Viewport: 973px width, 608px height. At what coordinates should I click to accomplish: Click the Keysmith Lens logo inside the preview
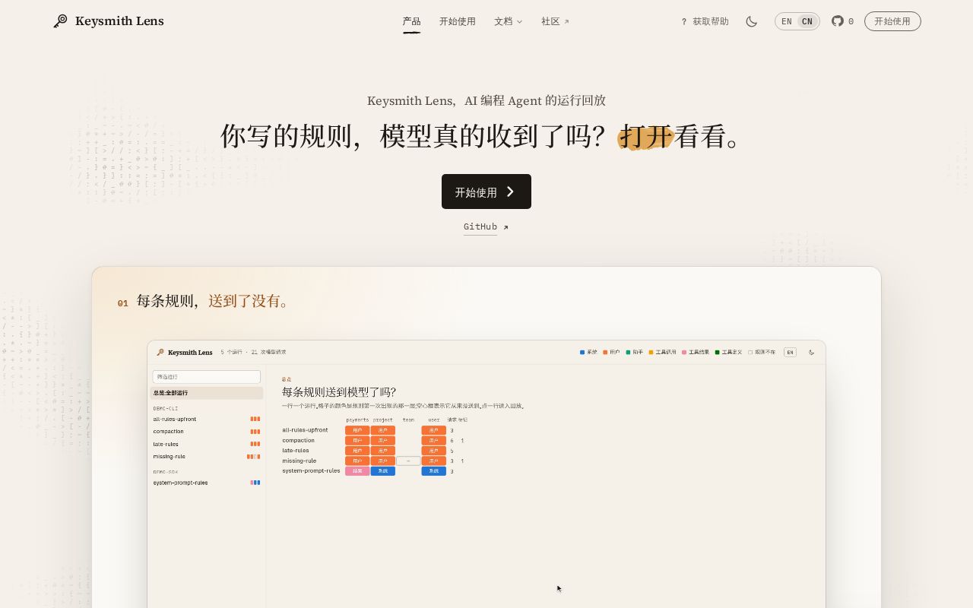(185, 353)
